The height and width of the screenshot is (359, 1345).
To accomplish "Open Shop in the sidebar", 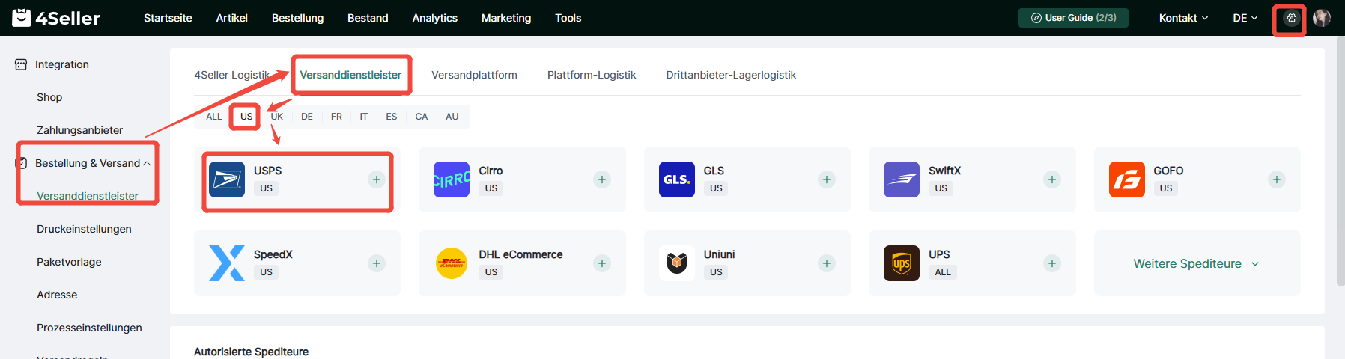I will (x=49, y=97).
